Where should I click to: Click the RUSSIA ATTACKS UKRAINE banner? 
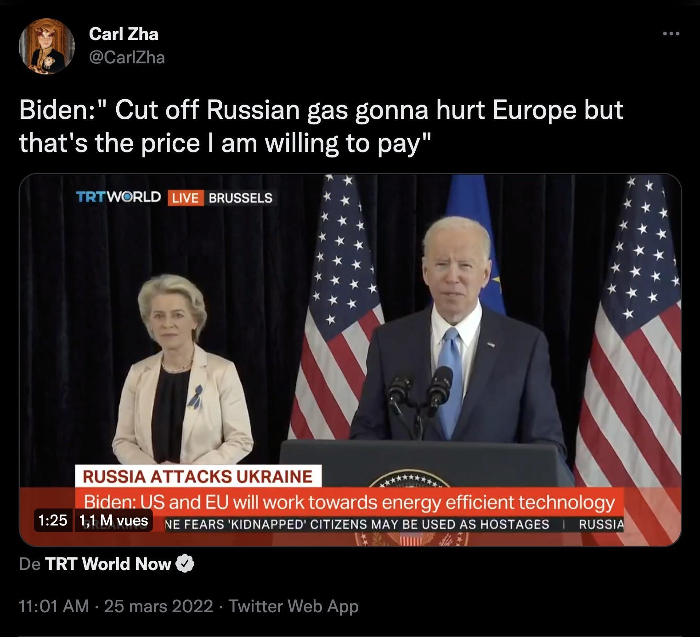pos(198,476)
